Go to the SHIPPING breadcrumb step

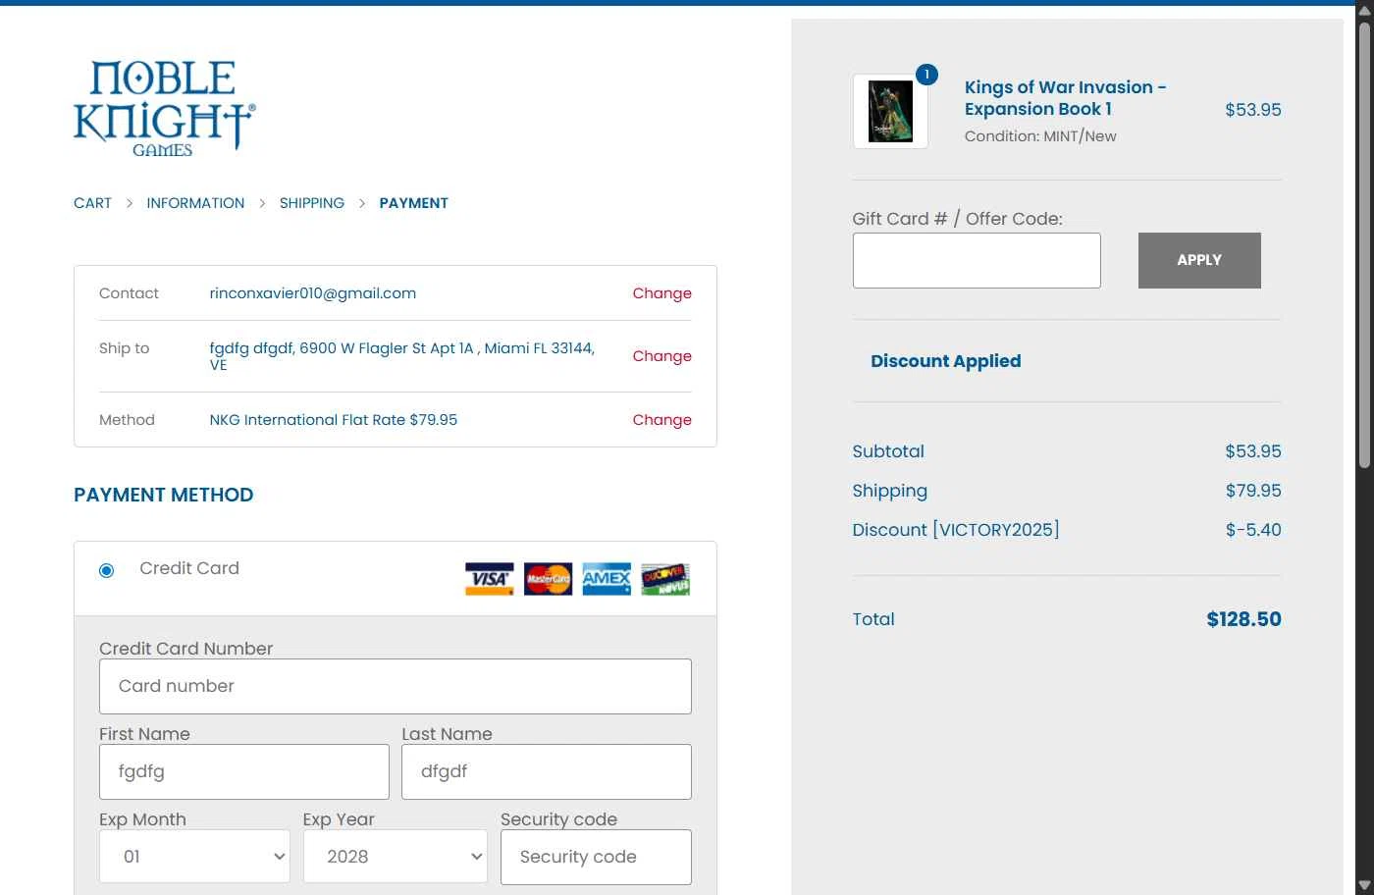coord(312,203)
